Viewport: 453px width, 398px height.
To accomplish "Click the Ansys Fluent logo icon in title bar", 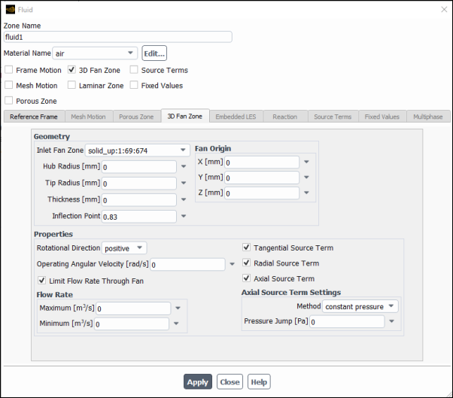I will (10, 10).
